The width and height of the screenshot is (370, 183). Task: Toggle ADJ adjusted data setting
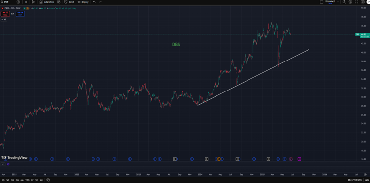click(367, 180)
